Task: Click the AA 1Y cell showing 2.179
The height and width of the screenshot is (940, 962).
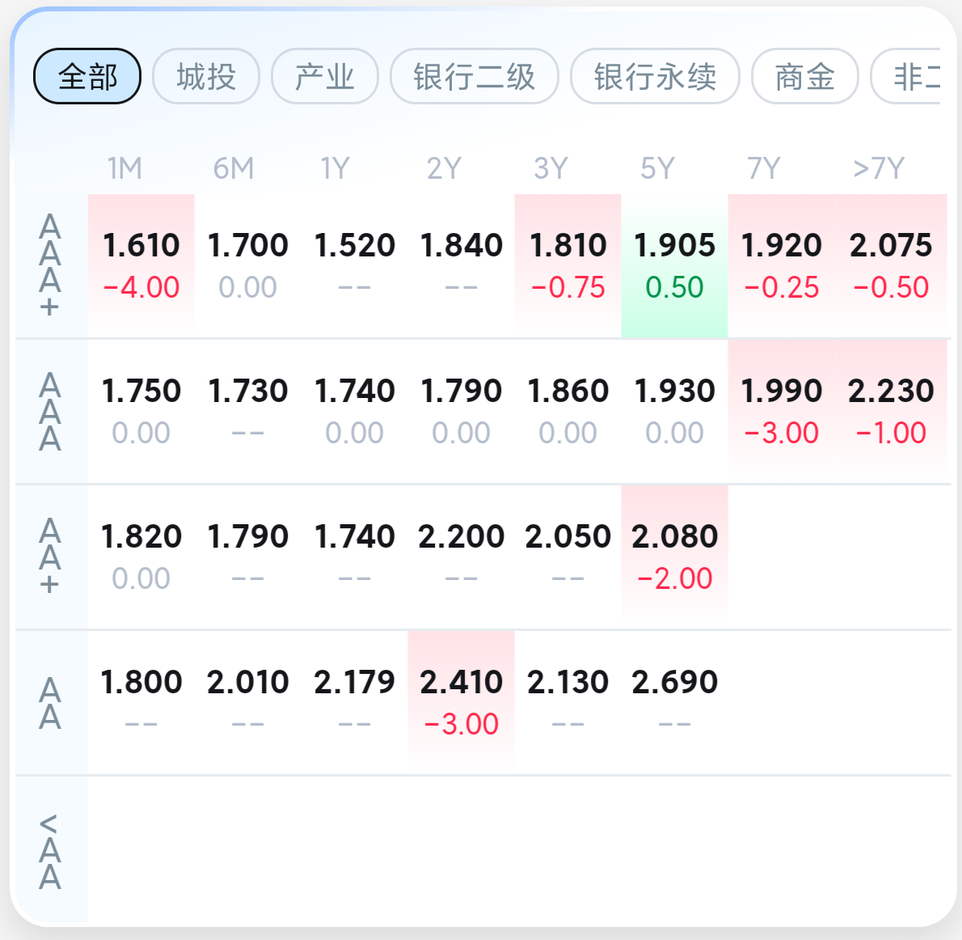Action: click(x=354, y=702)
